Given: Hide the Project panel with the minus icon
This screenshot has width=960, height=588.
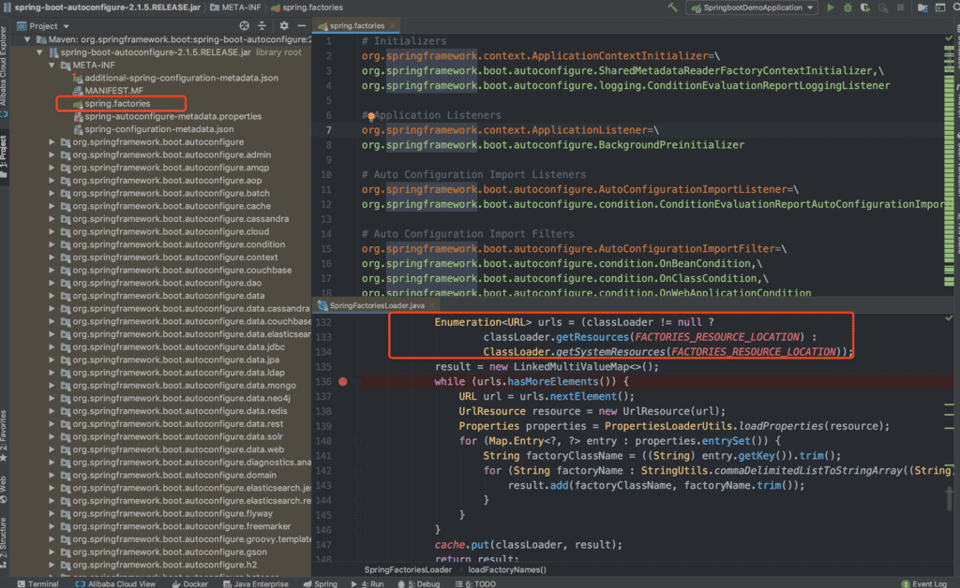Looking at the screenshot, I should pyautogui.click(x=301, y=25).
